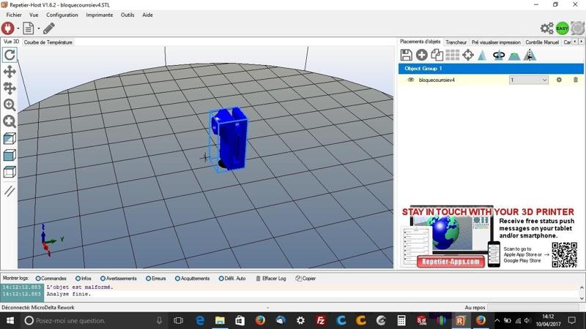Open extruder number dropdown for bloquecourroiev4

pyautogui.click(x=528, y=80)
